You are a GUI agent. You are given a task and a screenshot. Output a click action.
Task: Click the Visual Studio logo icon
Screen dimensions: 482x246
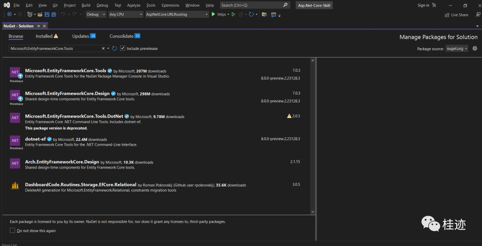[x=6, y=5]
